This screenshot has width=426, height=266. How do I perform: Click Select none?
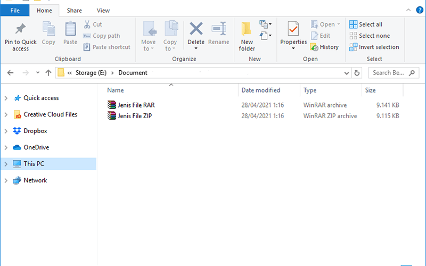point(370,36)
